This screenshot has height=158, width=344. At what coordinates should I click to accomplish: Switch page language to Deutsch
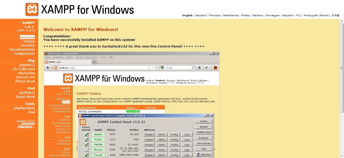click(x=201, y=15)
